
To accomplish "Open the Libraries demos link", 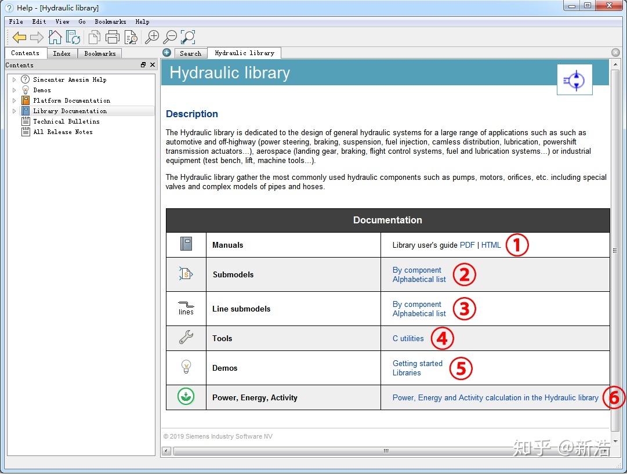I will point(407,372).
